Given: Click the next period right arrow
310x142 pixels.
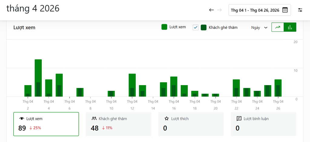Looking at the screenshot, I should (x=219, y=10).
